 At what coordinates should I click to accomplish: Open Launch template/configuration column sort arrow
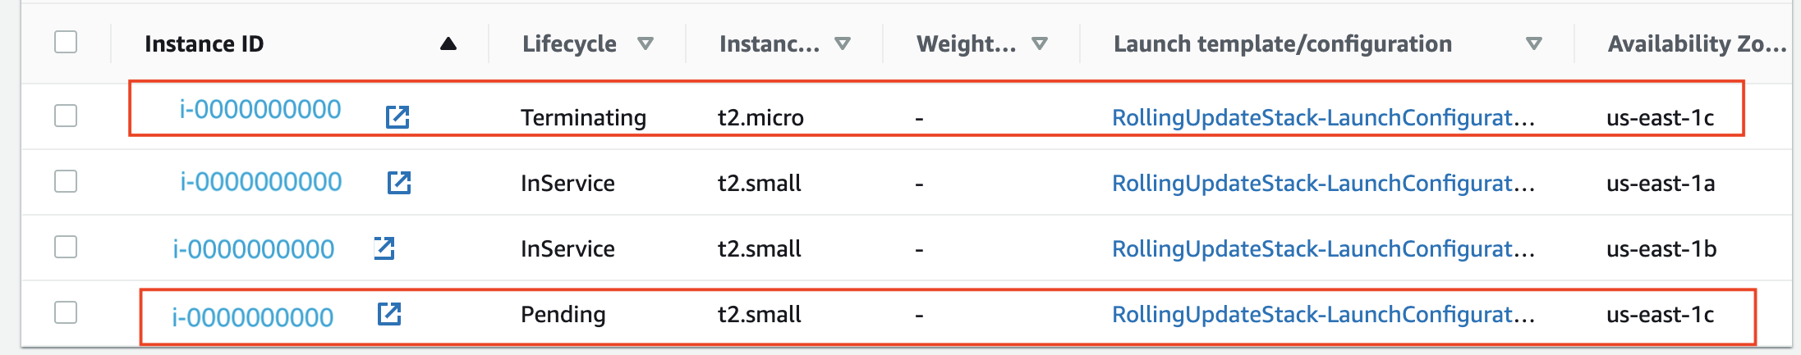[x=1533, y=43]
